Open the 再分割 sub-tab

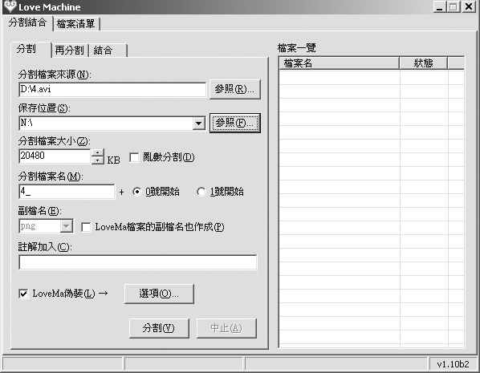click(69, 51)
